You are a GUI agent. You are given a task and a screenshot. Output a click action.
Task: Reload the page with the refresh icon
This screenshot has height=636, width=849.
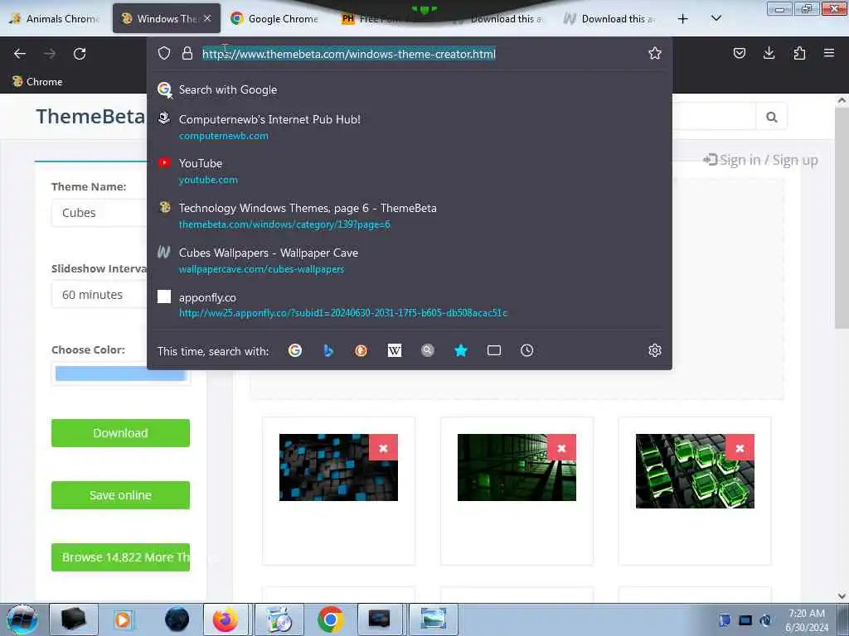(80, 54)
